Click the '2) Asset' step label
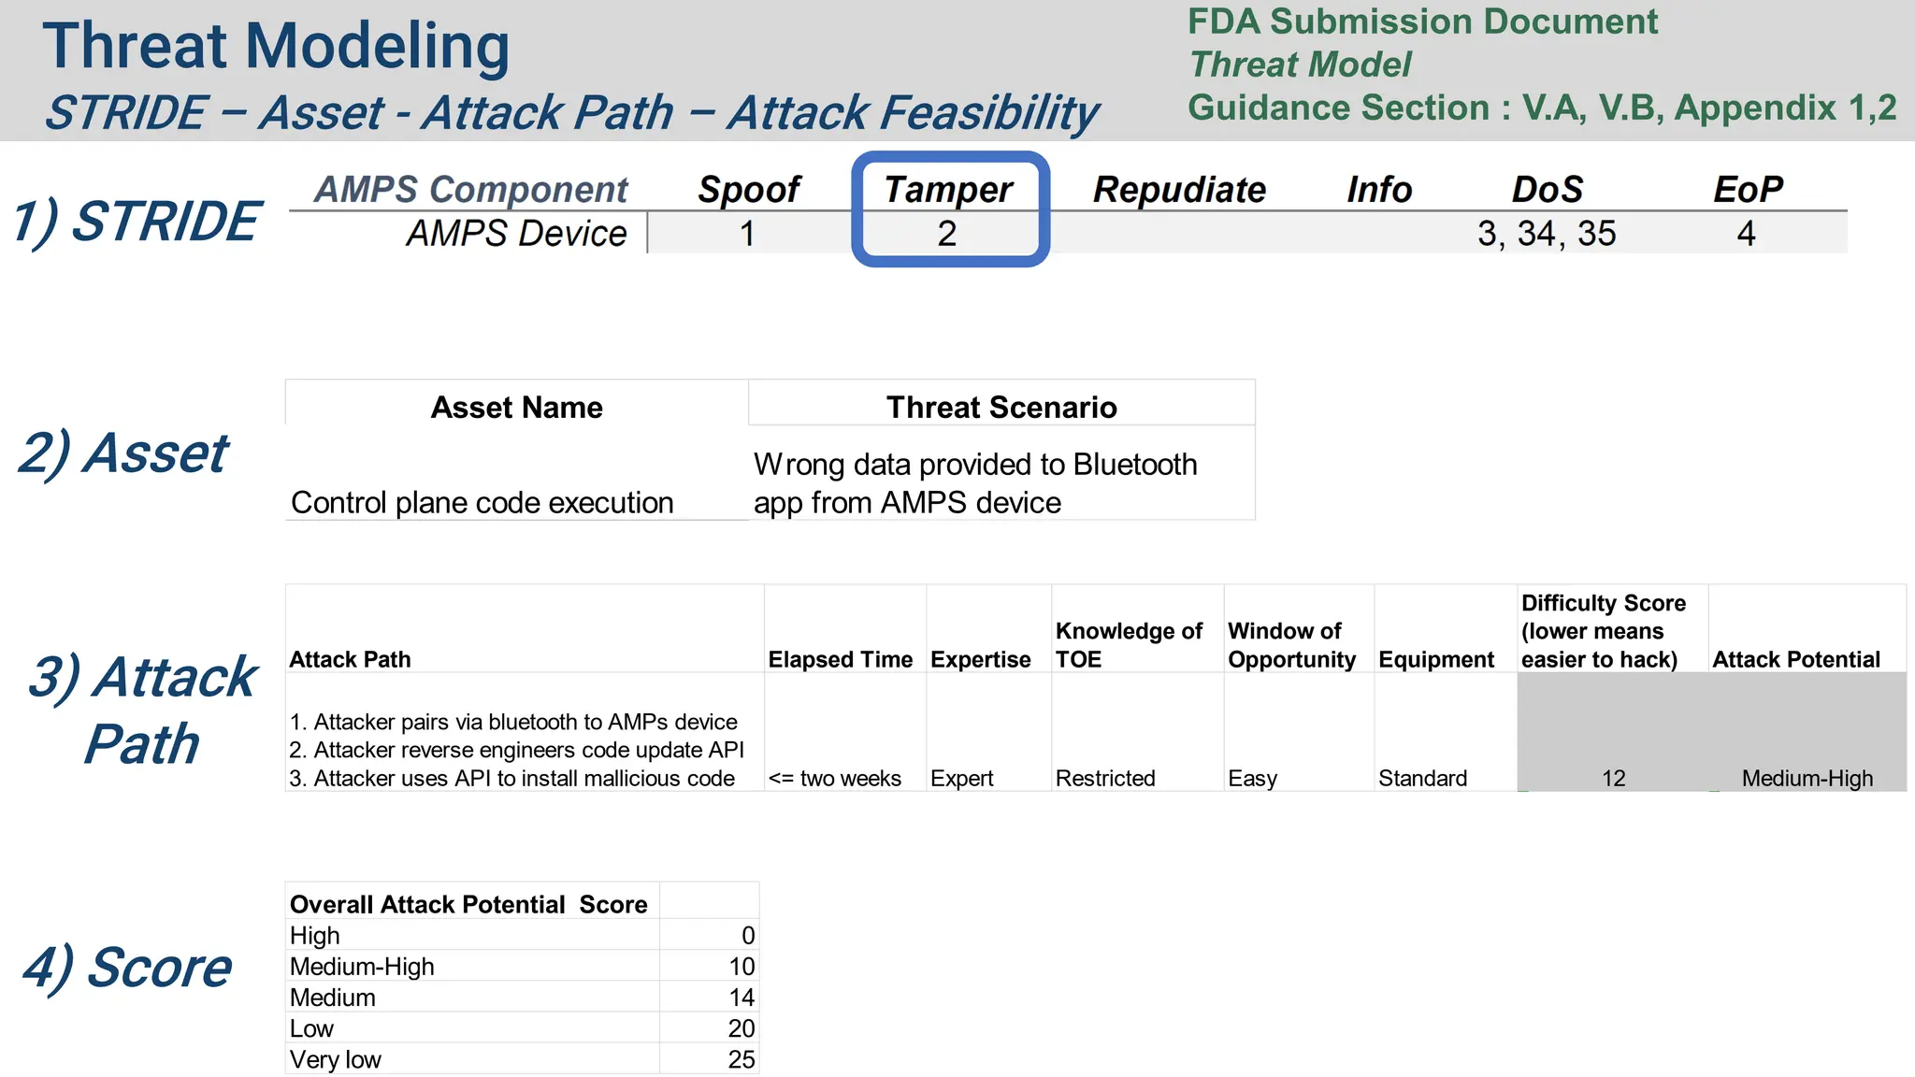This screenshot has height=1077, width=1915. [122, 454]
